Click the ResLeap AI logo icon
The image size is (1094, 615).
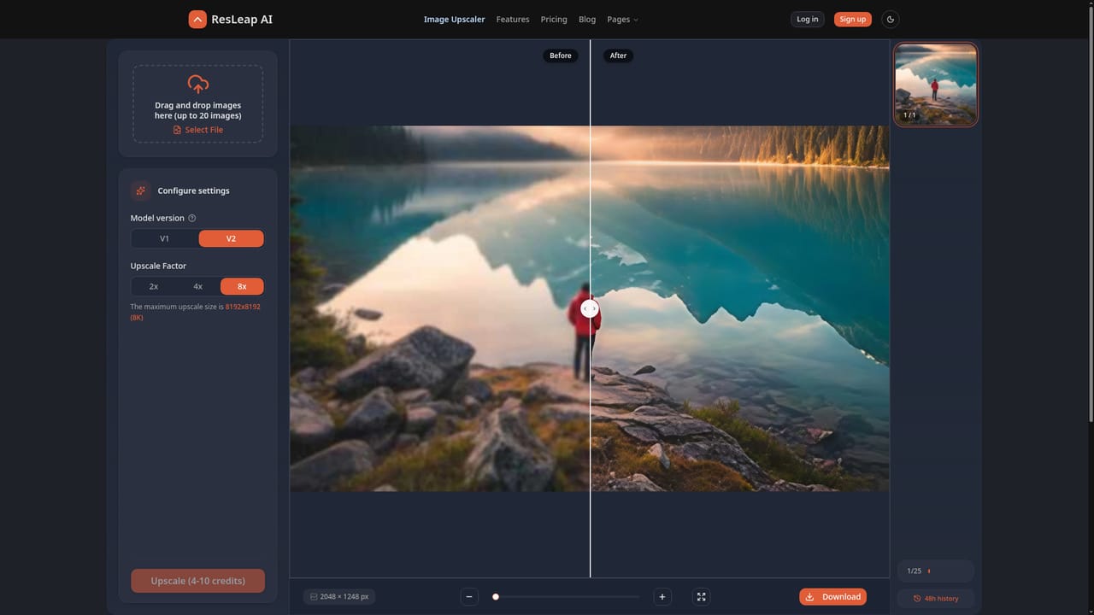point(197,19)
